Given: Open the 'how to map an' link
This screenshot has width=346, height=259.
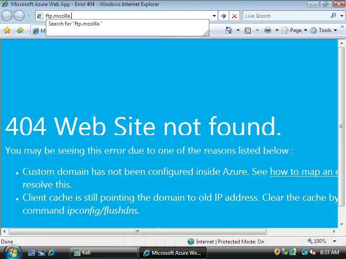Looking at the screenshot, I should (304, 171).
